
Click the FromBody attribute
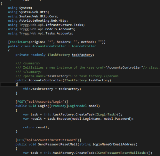coord(59,106)
